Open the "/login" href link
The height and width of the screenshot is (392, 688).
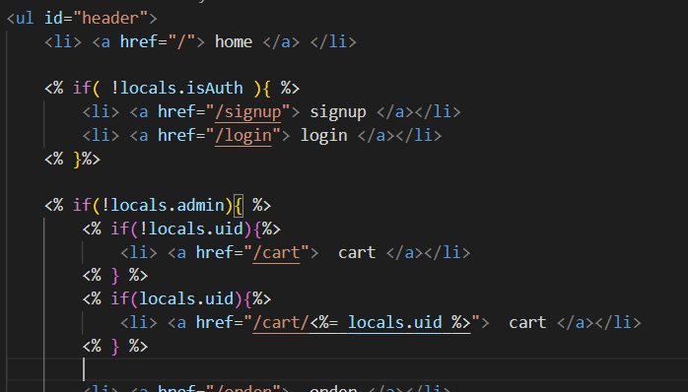coord(243,136)
